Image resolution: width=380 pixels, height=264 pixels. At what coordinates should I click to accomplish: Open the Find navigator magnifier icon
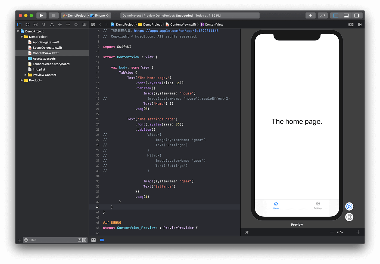click(44, 24)
